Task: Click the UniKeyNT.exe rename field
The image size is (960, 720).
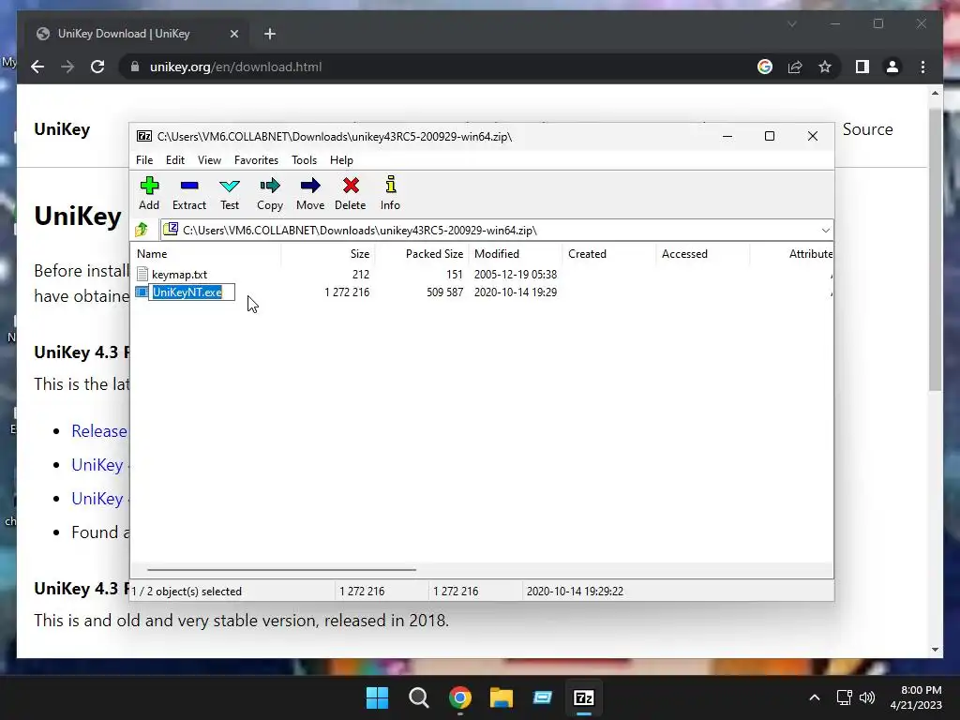Action: click(191, 292)
